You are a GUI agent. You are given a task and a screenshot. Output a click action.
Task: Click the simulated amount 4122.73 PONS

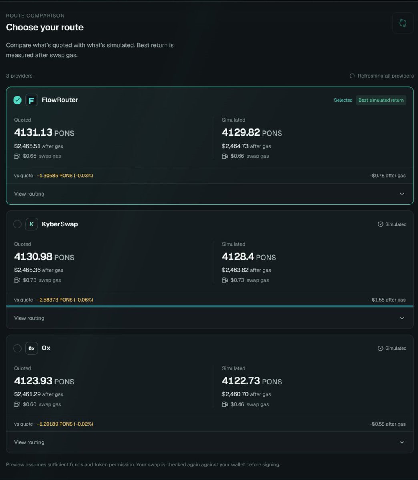pos(252,381)
